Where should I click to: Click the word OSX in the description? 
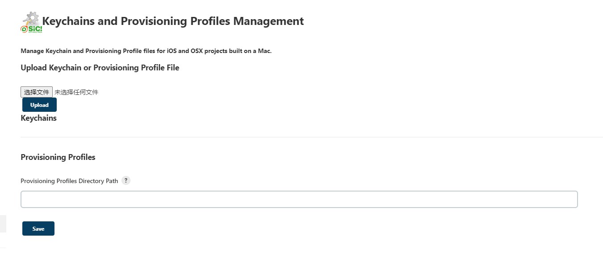196,51
